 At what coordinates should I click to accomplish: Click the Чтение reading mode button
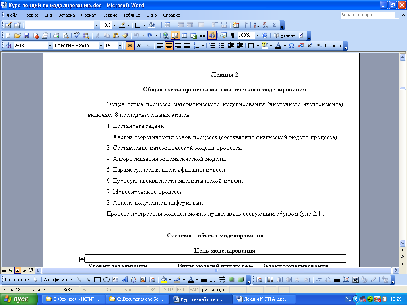(285, 35)
